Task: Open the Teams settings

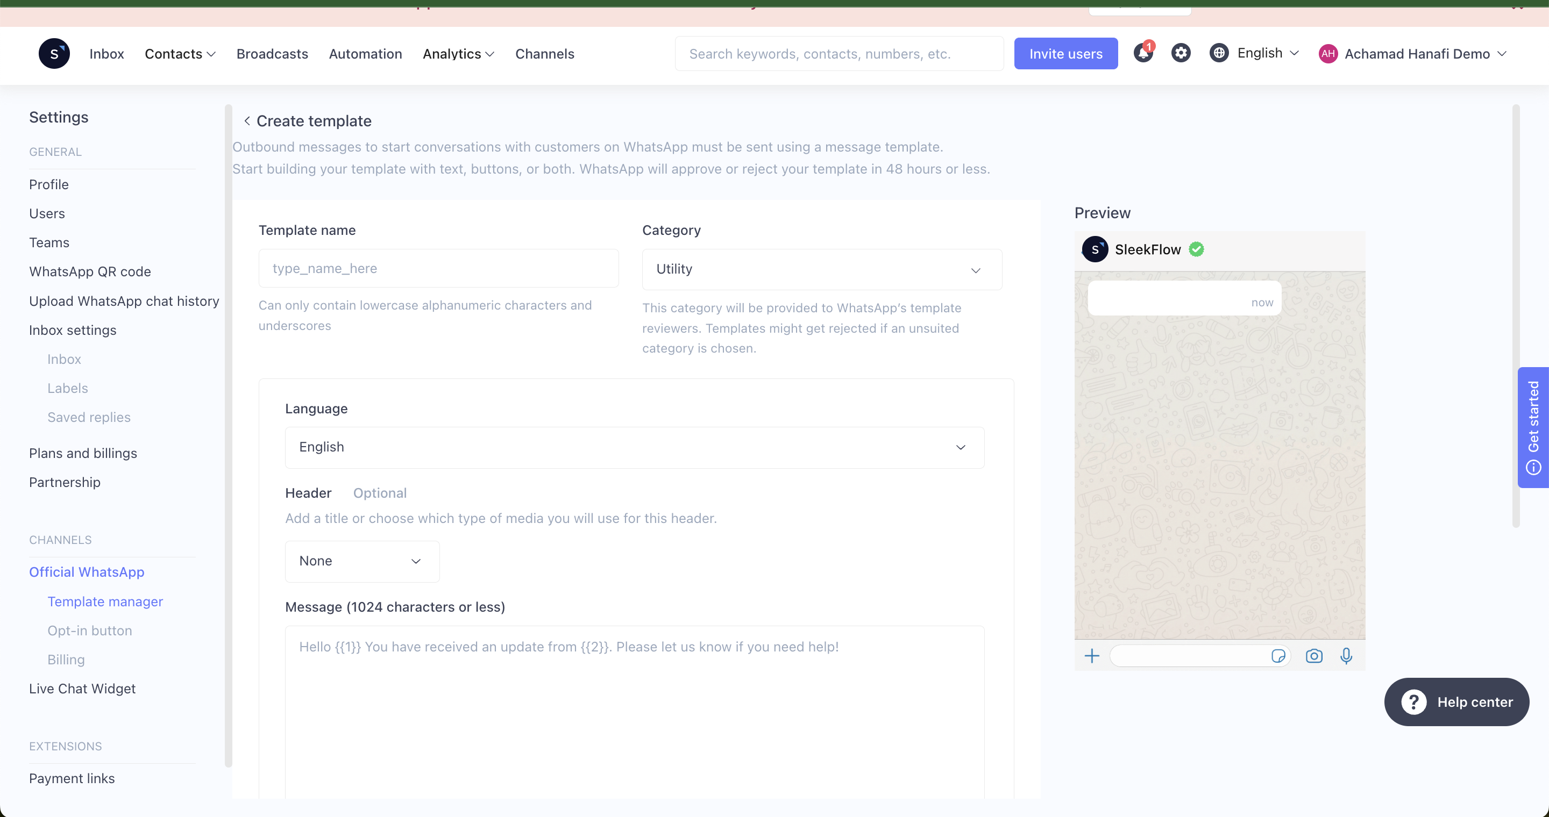Action: click(49, 242)
